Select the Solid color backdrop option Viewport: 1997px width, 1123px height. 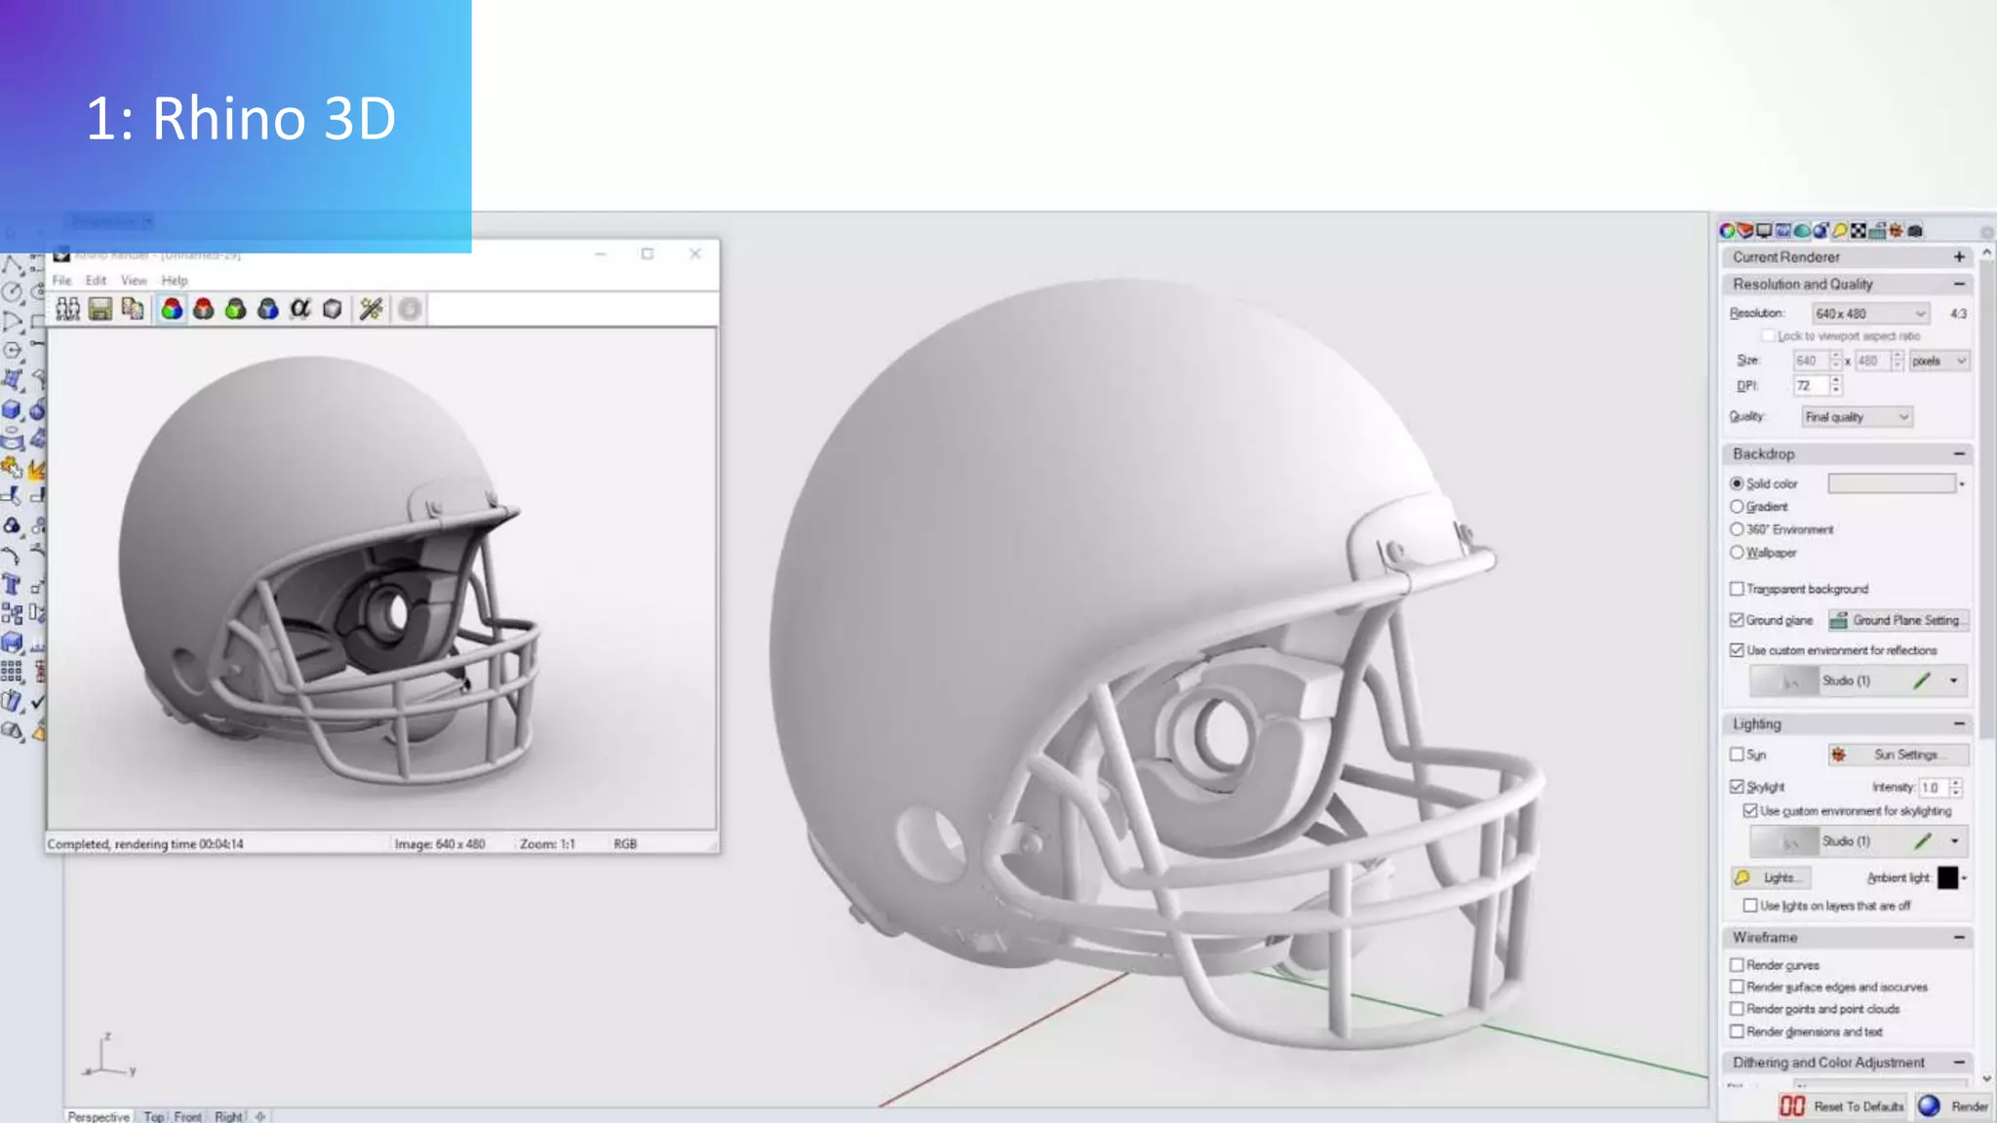pyautogui.click(x=1737, y=484)
